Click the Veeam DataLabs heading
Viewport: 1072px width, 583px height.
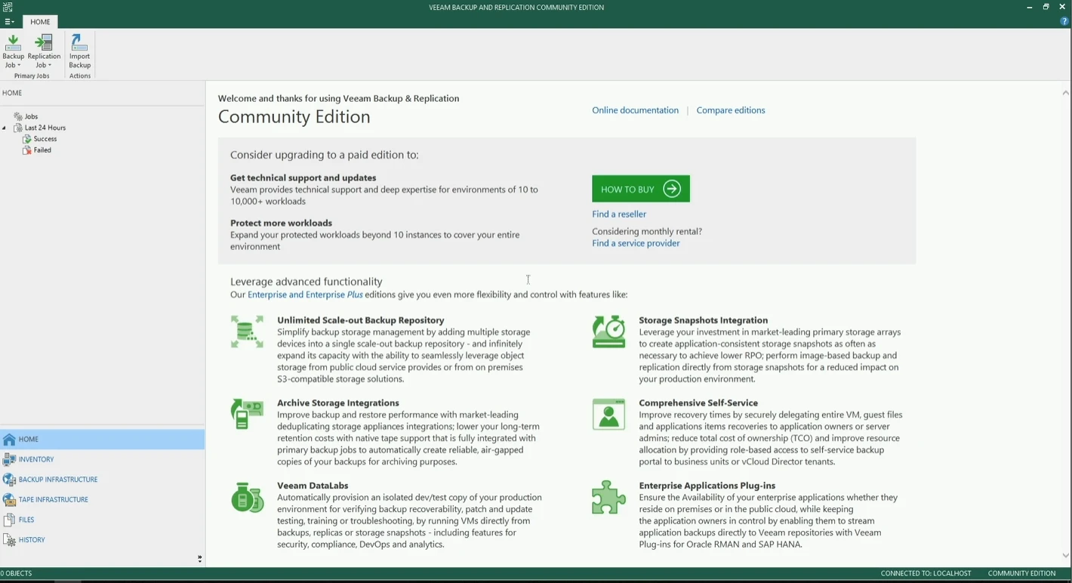click(x=313, y=486)
